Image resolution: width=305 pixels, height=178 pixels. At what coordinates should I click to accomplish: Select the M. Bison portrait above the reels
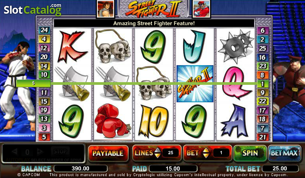point(202,9)
